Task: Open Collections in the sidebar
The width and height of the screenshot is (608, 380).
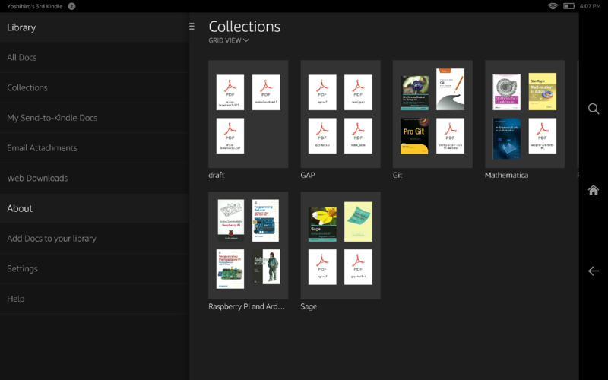Action: point(94,87)
